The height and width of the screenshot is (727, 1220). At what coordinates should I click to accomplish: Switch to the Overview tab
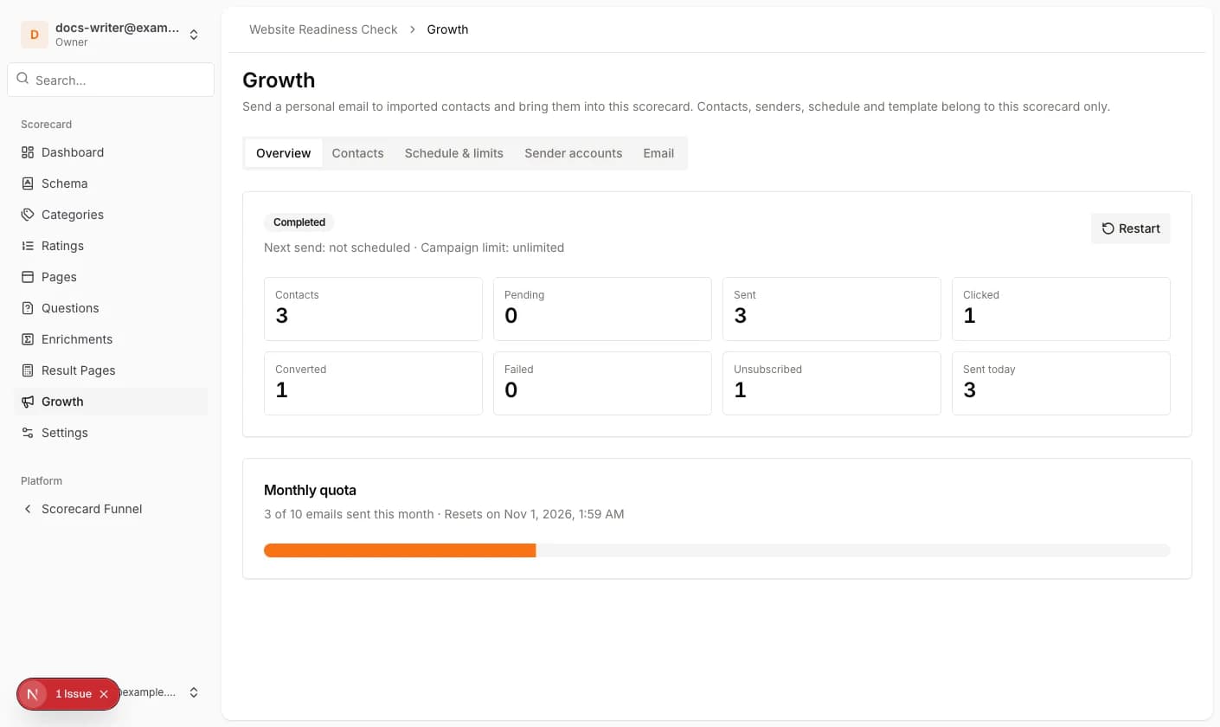click(284, 153)
